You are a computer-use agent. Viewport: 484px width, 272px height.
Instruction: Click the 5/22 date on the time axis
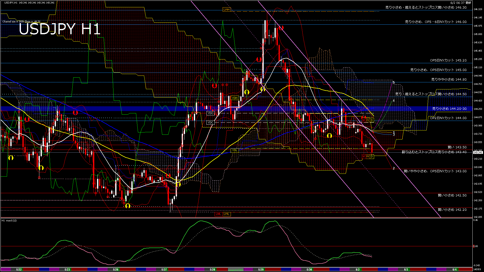(x=19, y=269)
